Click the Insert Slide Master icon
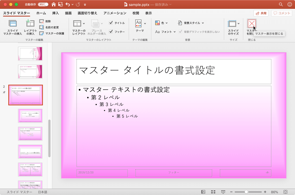Screen dimensions: 295x195 13,24
